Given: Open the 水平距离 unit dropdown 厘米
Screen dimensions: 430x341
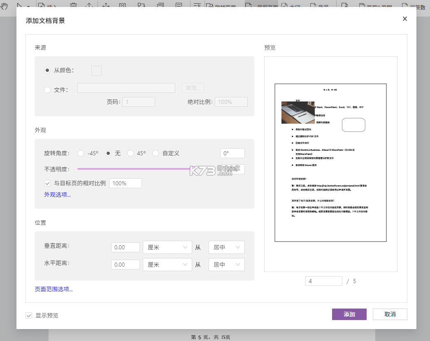Looking at the screenshot, I should 167,265.
